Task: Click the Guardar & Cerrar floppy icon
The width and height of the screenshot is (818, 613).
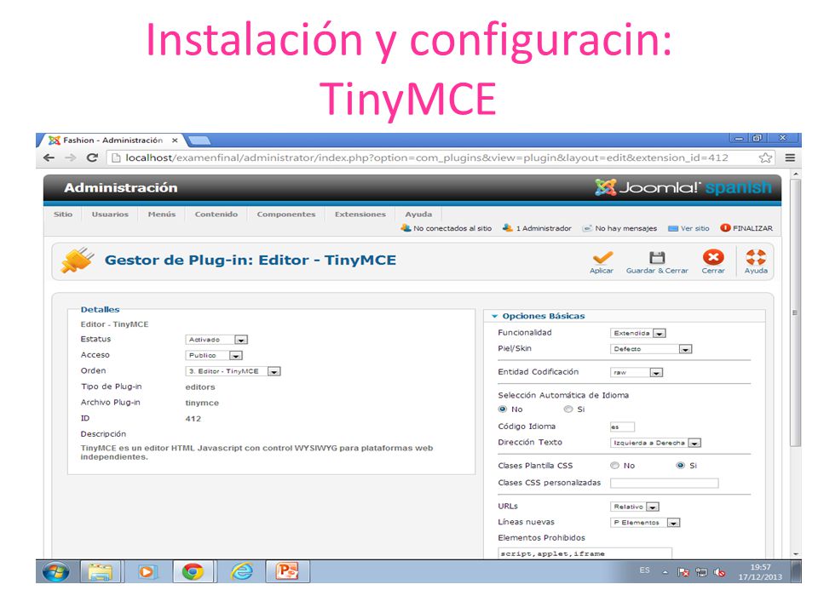Action: click(657, 257)
